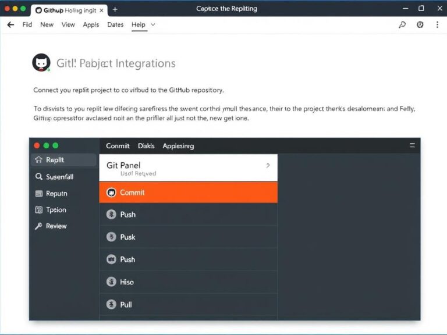Open a new browser tab with the plus button

pyautogui.click(x=115, y=10)
